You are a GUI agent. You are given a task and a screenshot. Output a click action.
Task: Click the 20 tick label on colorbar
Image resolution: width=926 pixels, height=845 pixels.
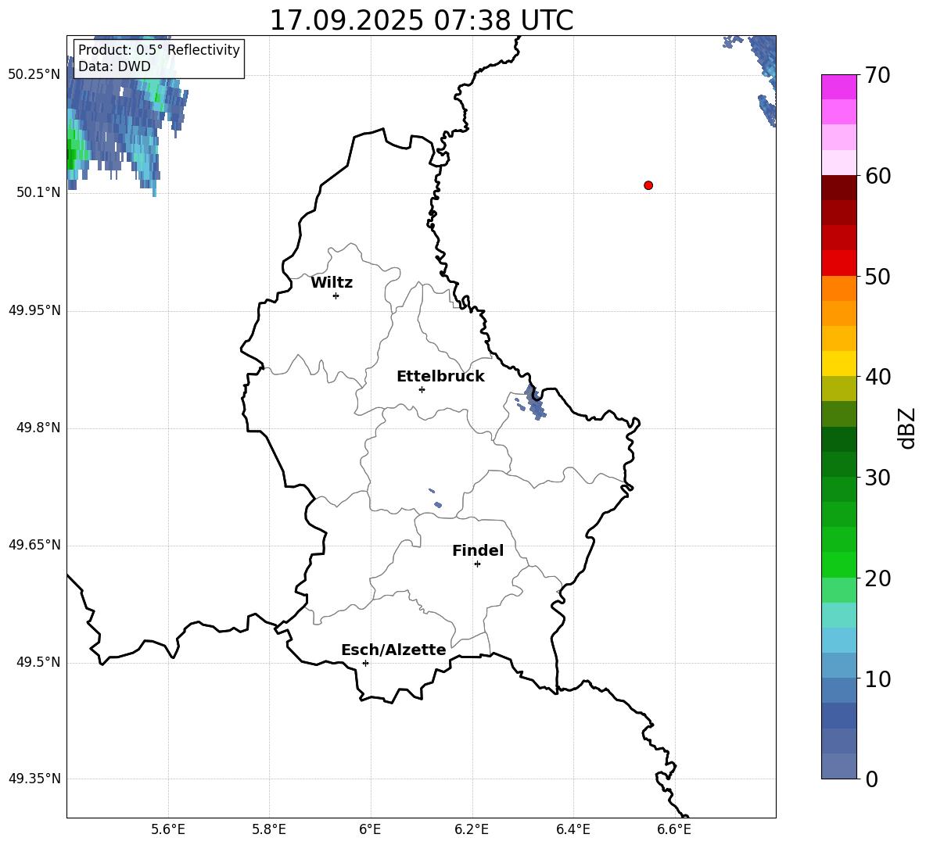pyautogui.click(x=877, y=578)
